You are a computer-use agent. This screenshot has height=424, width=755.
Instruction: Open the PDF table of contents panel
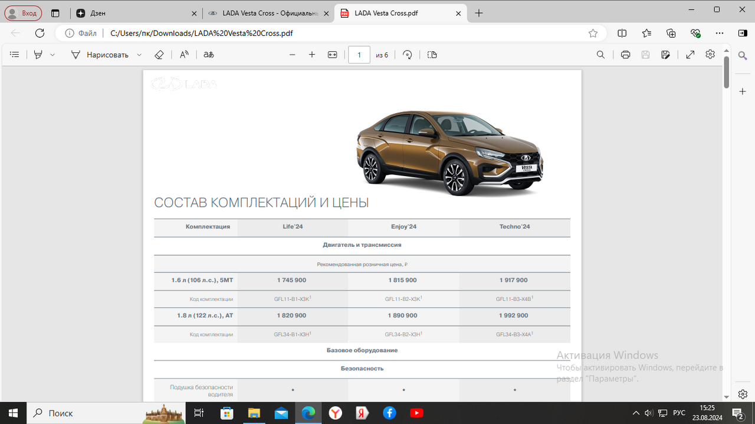click(15, 55)
